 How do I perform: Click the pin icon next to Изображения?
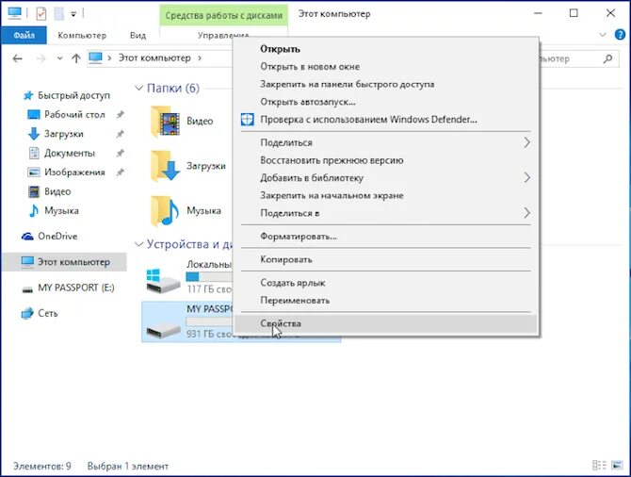click(x=120, y=173)
